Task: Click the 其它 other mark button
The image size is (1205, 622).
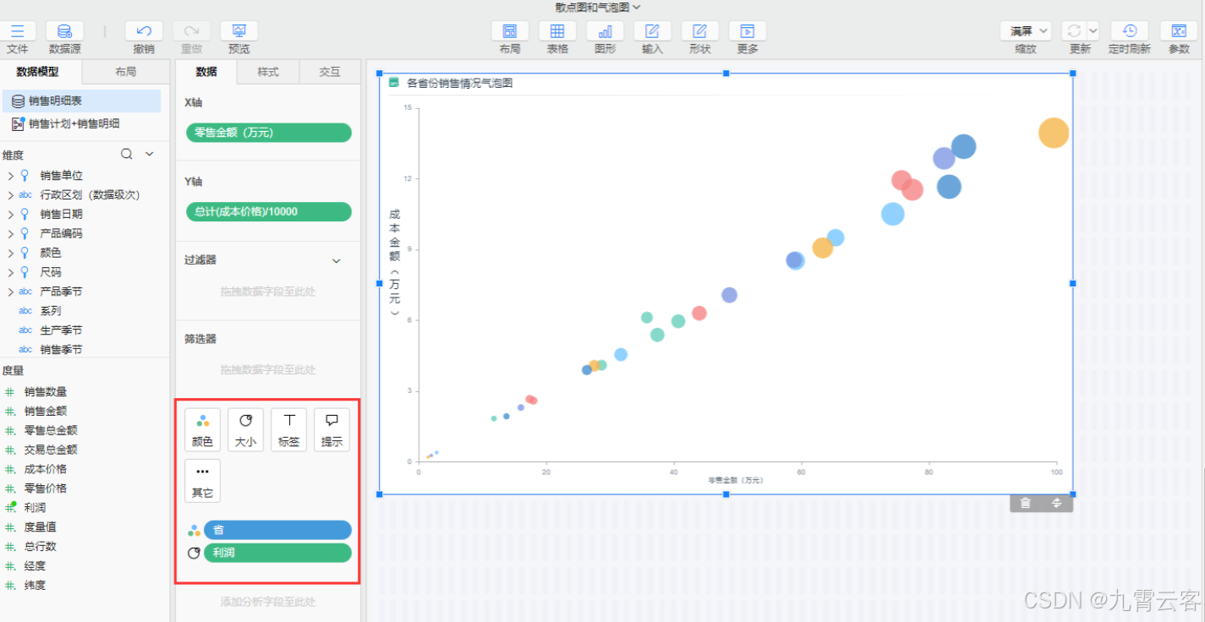Action: [x=202, y=480]
